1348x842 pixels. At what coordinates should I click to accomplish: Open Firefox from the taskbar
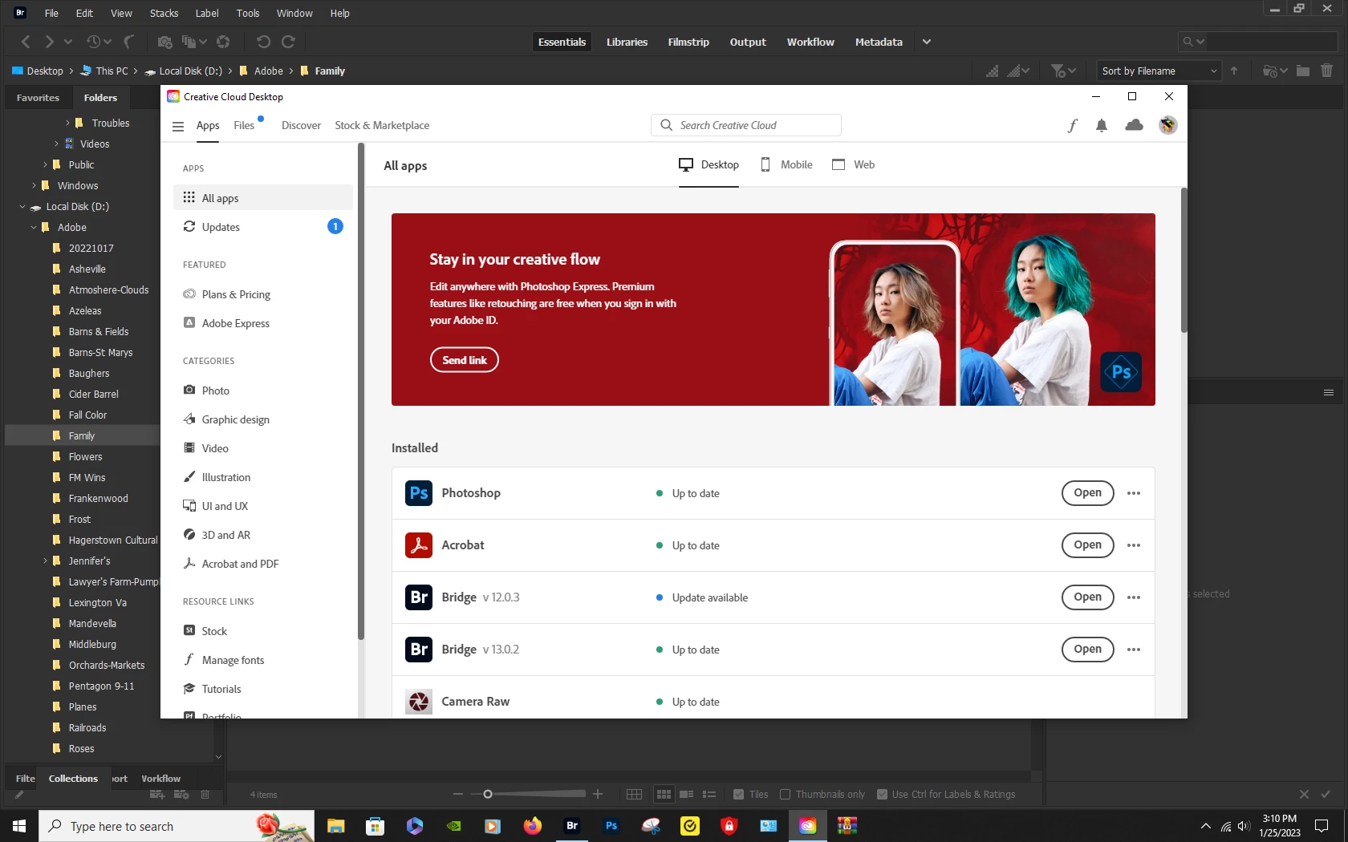coord(533,825)
